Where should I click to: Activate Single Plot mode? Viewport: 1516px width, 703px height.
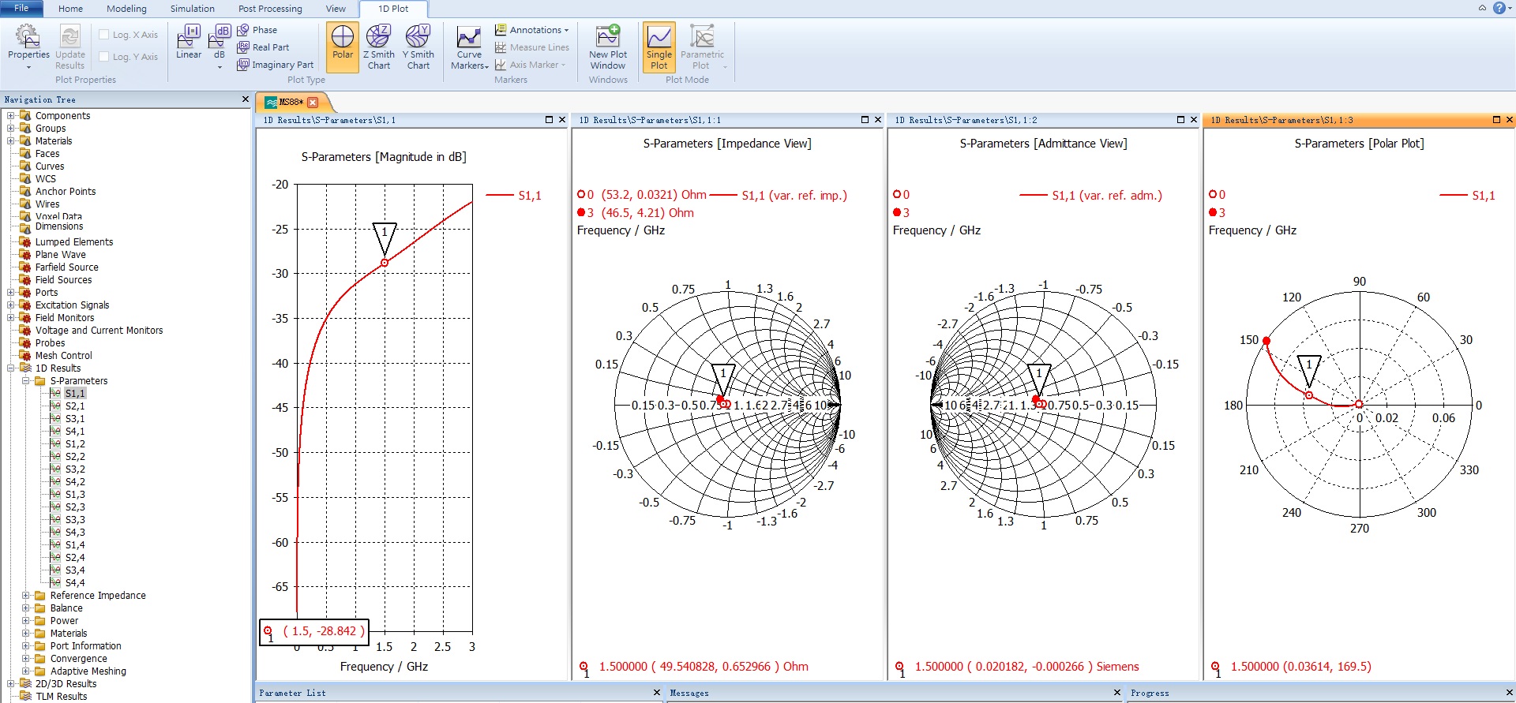pos(659,46)
